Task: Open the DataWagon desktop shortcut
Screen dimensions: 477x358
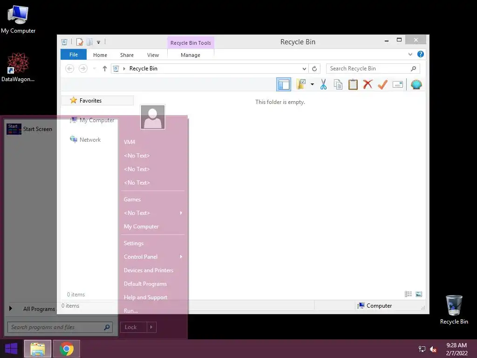Action: (x=18, y=67)
